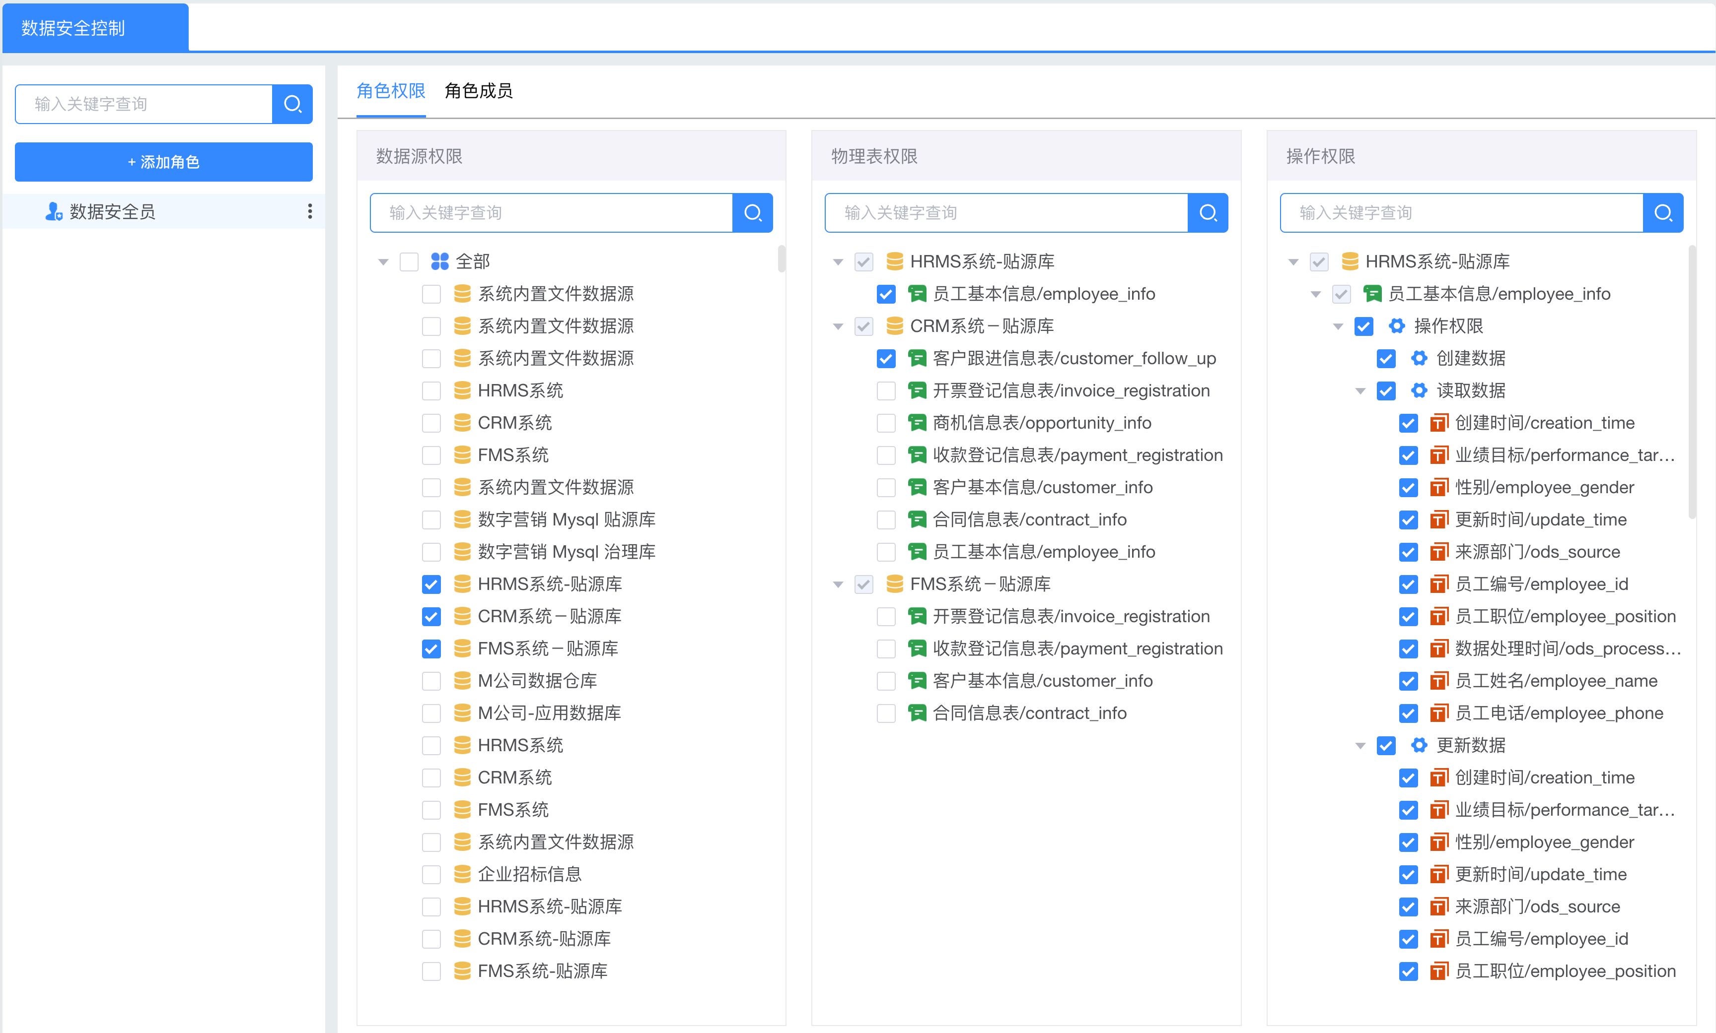Screen dimensions: 1716x1033
Task: Click search icon in 物理表权限 panel
Action: coord(1208,212)
